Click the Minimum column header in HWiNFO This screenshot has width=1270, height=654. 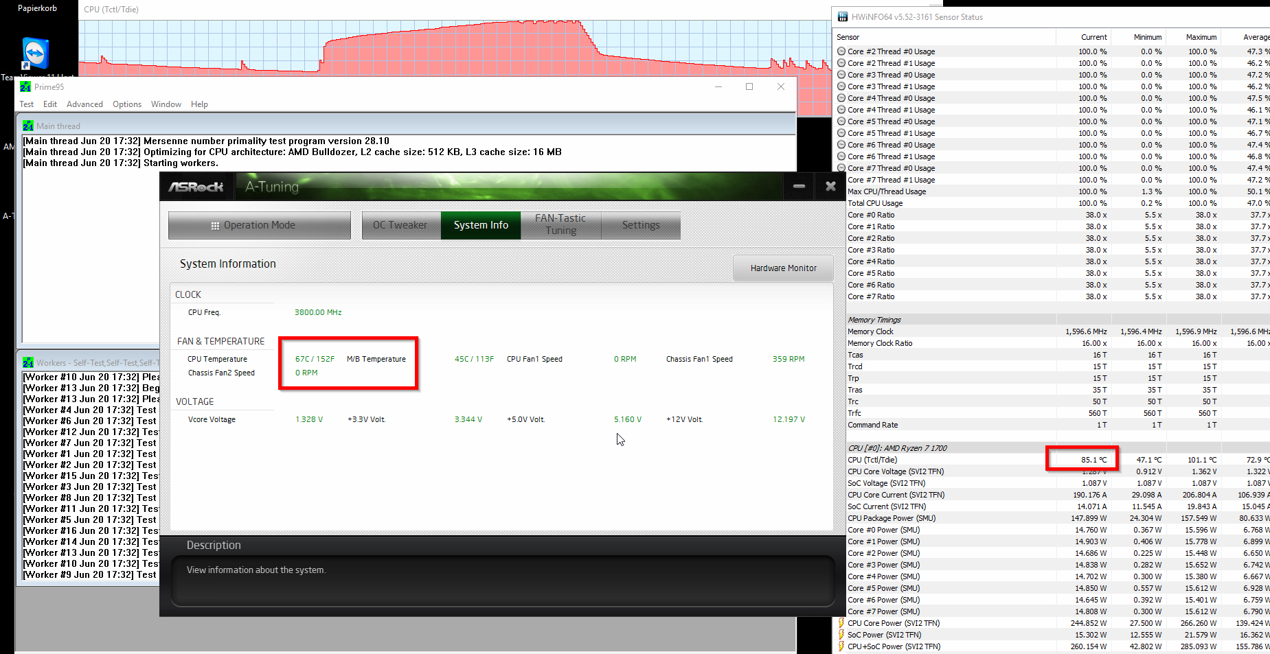pyautogui.click(x=1148, y=37)
